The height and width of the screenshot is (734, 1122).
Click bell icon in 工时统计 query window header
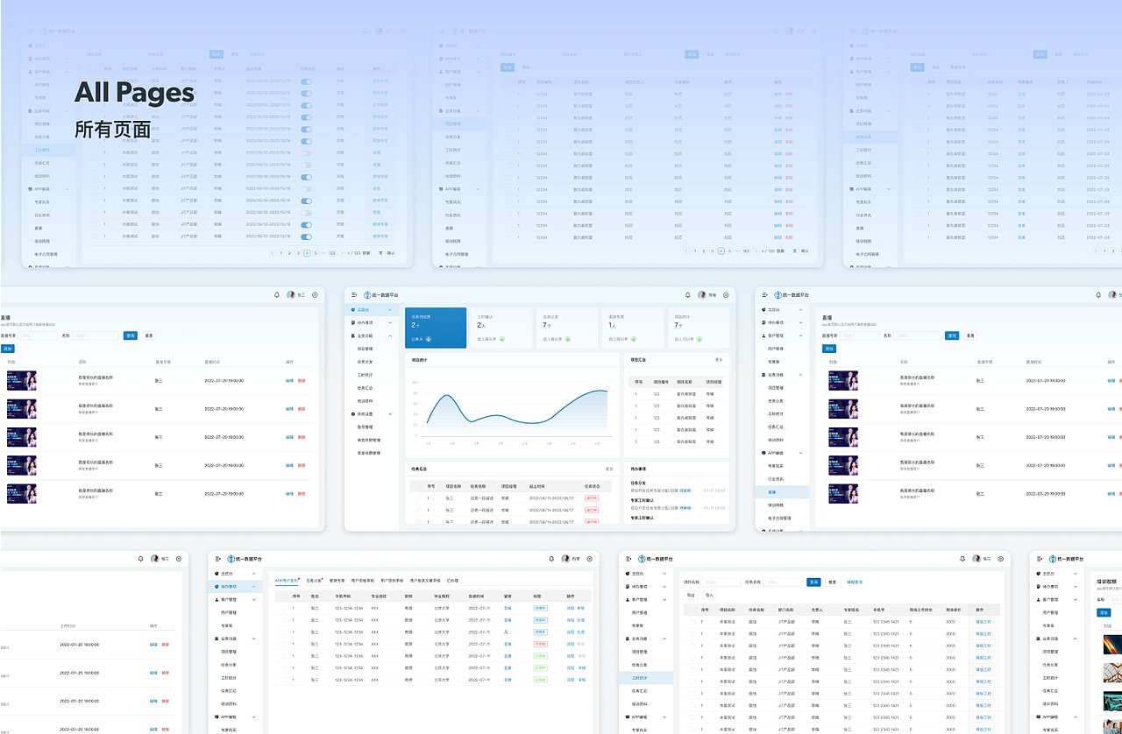tap(962, 558)
